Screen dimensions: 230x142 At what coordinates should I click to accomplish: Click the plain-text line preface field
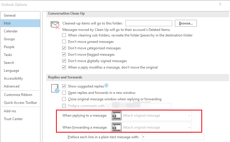tap(173, 137)
